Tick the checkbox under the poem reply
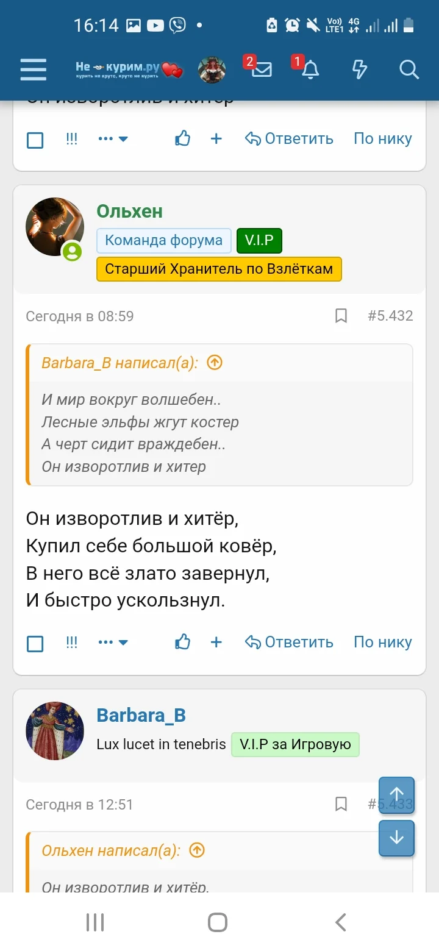 [35, 642]
